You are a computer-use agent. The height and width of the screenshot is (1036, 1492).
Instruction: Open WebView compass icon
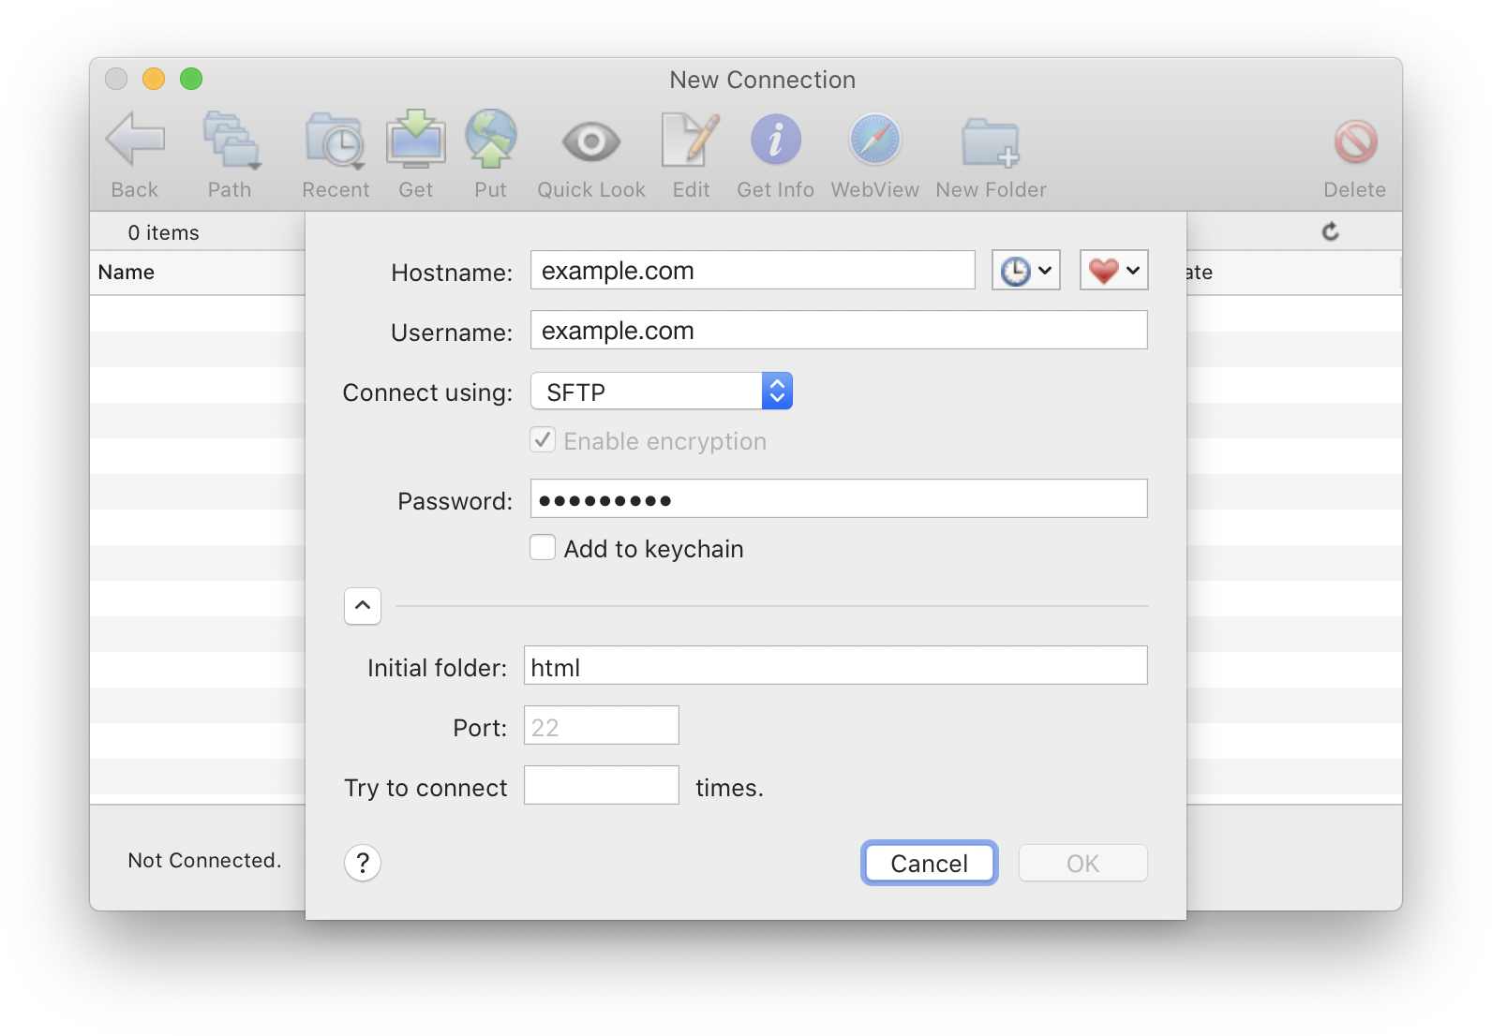pos(874,140)
